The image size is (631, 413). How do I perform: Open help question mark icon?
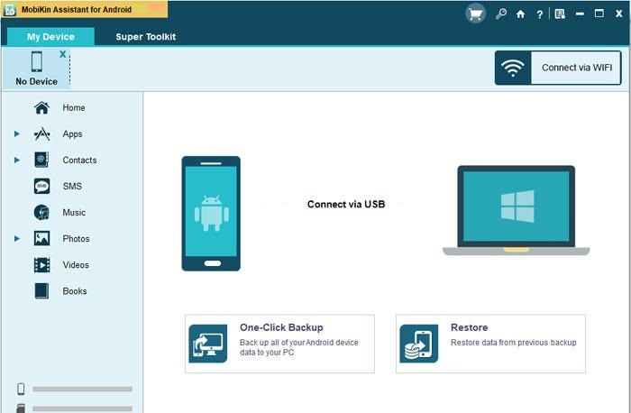coord(539,14)
